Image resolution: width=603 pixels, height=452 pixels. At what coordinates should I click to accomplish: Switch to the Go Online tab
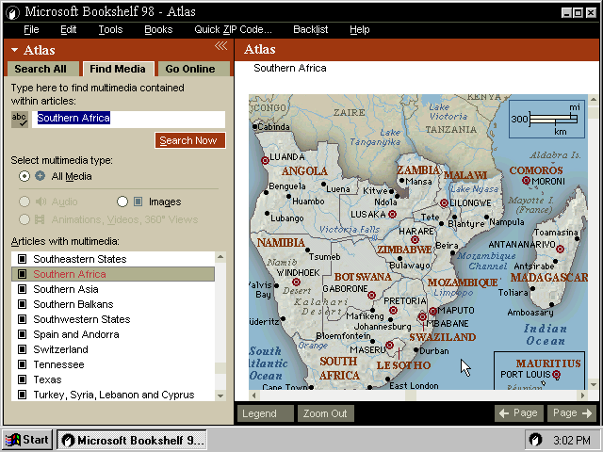tap(190, 69)
